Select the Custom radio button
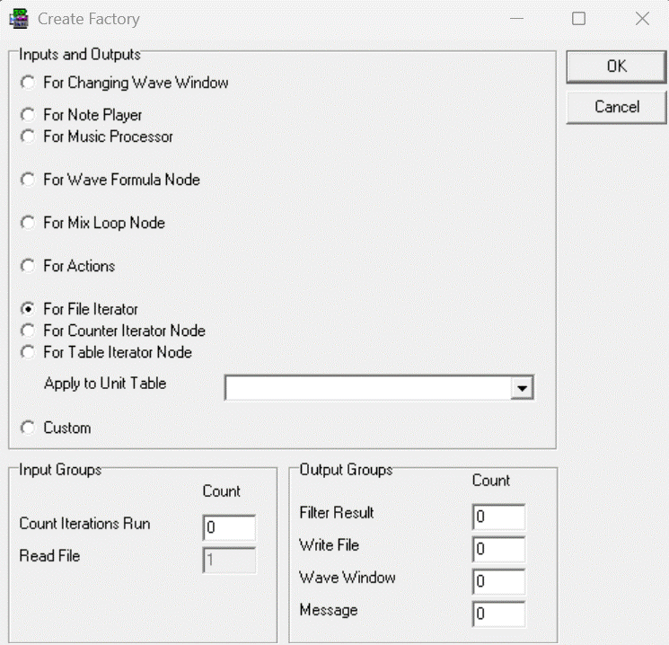Screen dimensions: 669x645 (28, 428)
